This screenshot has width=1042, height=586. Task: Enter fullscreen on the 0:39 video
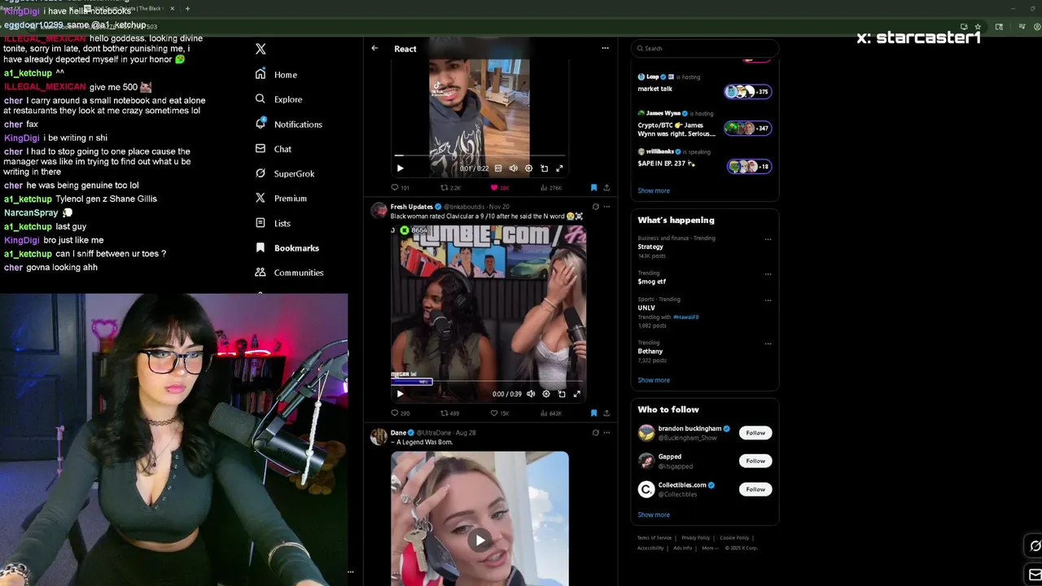pos(576,394)
